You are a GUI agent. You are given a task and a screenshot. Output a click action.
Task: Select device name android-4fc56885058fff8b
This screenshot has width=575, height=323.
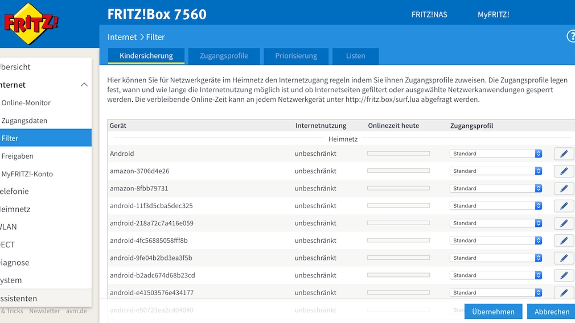tap(149, 241)
